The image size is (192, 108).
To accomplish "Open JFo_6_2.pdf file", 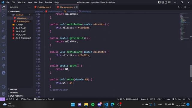I will click(20, 31).
